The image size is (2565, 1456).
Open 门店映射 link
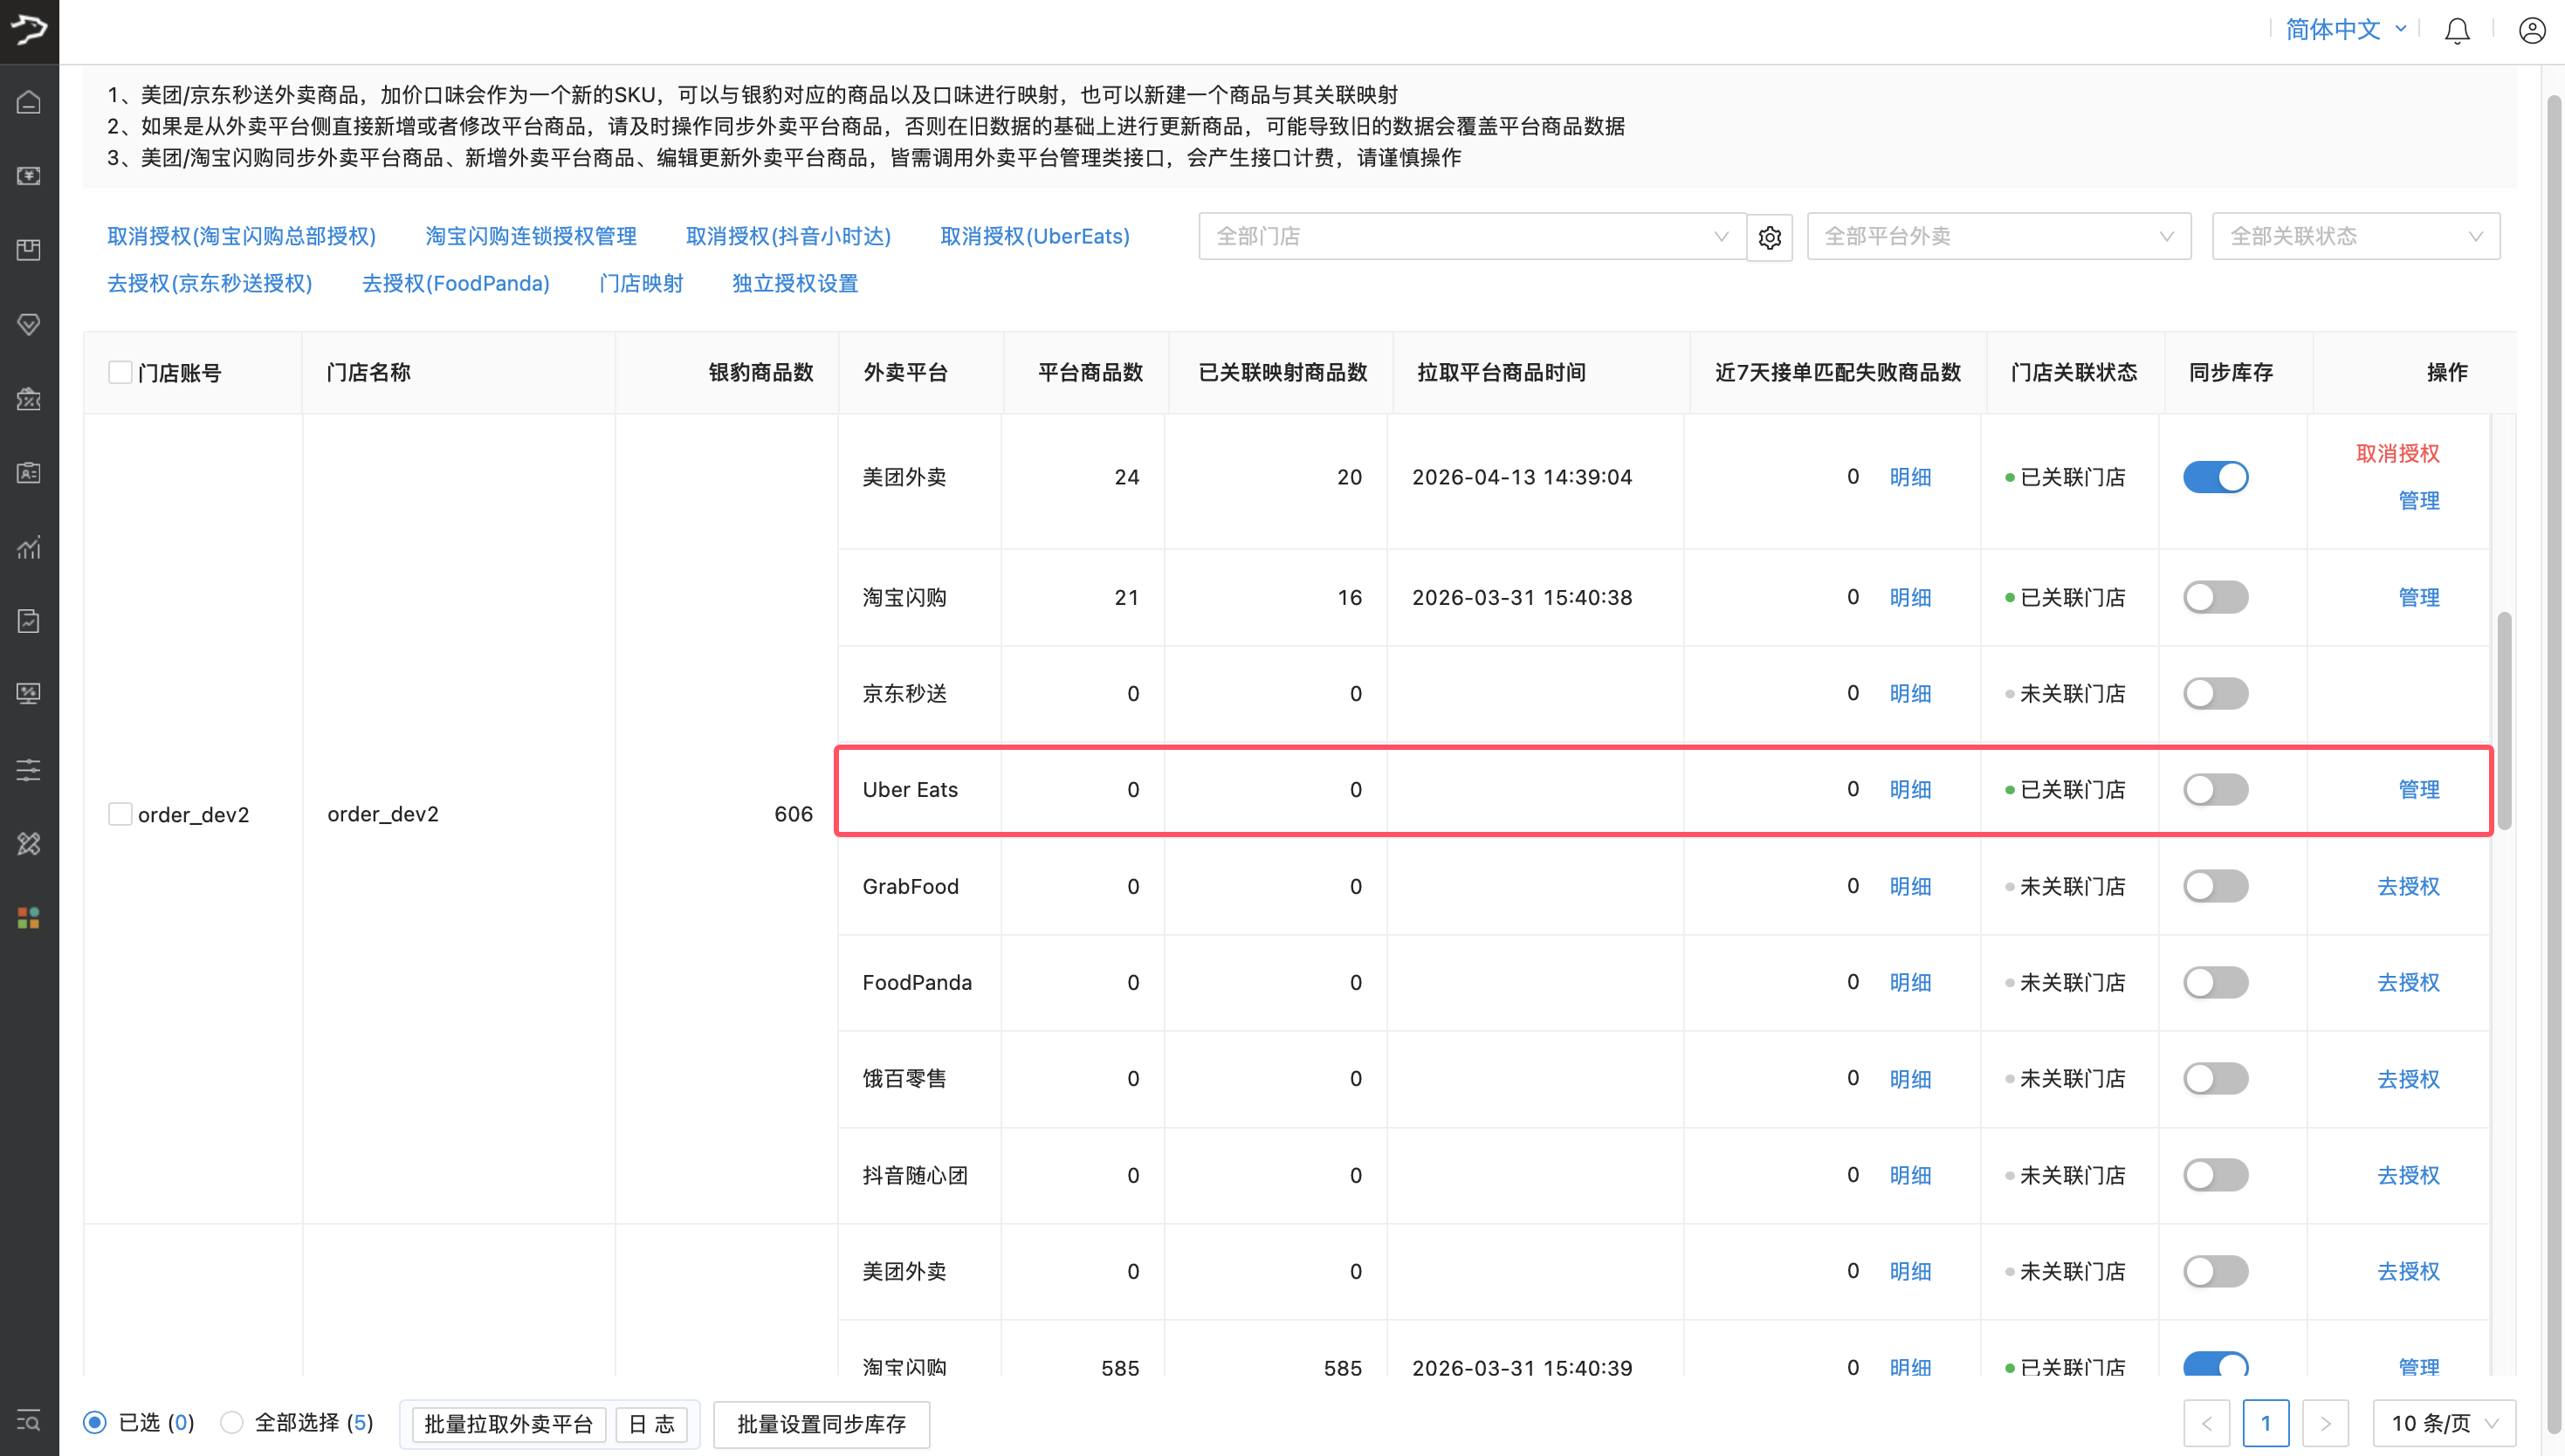(641, 284)
